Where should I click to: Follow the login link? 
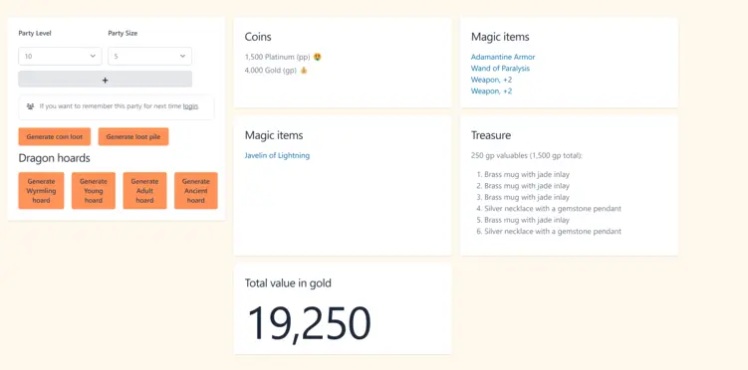[190, 106]
